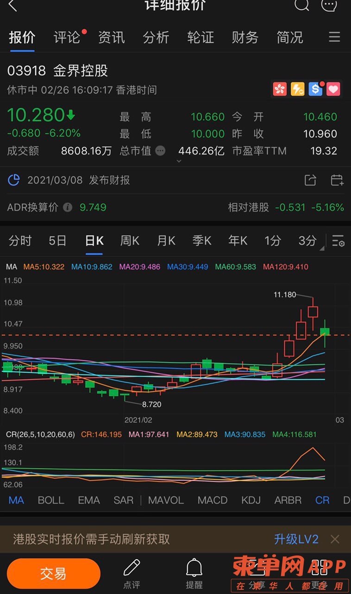Viewport: 351px width, 594px height.
Task: Tap the Hong Kong flag badge icon
Action: tap(280, 89)
